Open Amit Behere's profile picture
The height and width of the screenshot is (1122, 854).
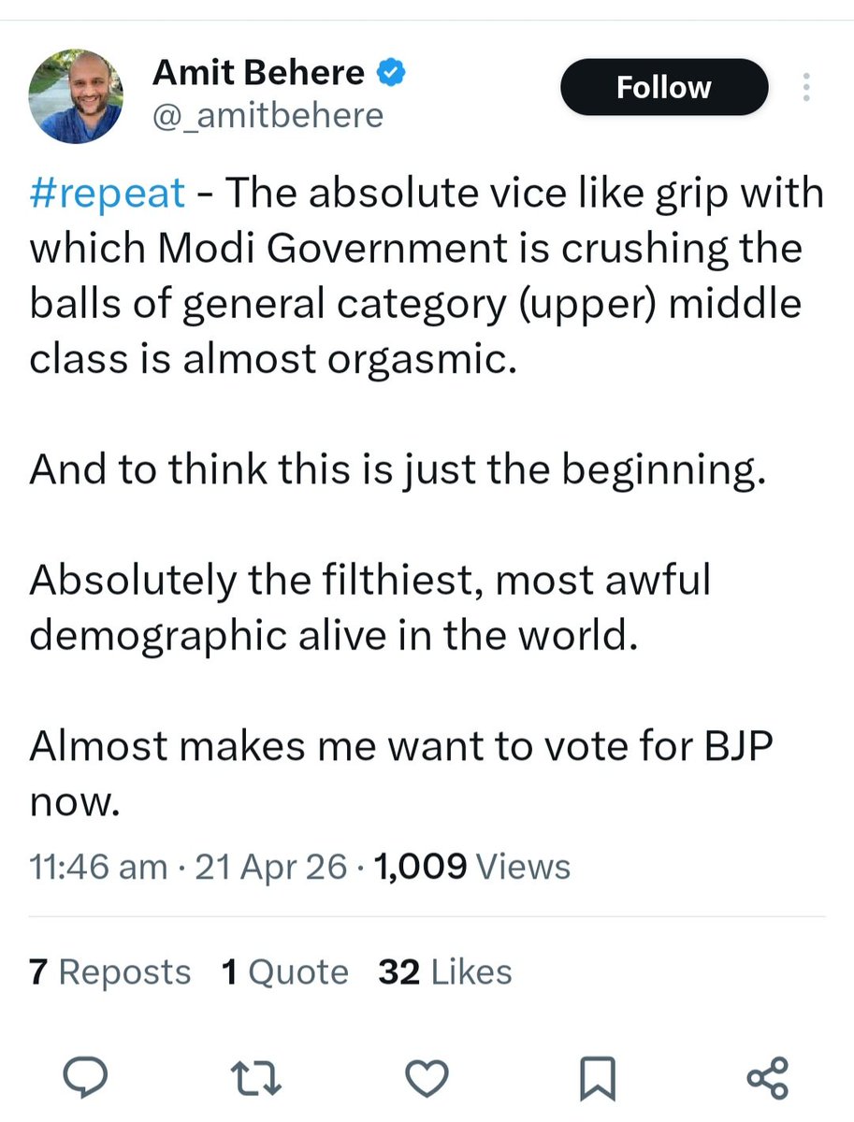point(76,96)
